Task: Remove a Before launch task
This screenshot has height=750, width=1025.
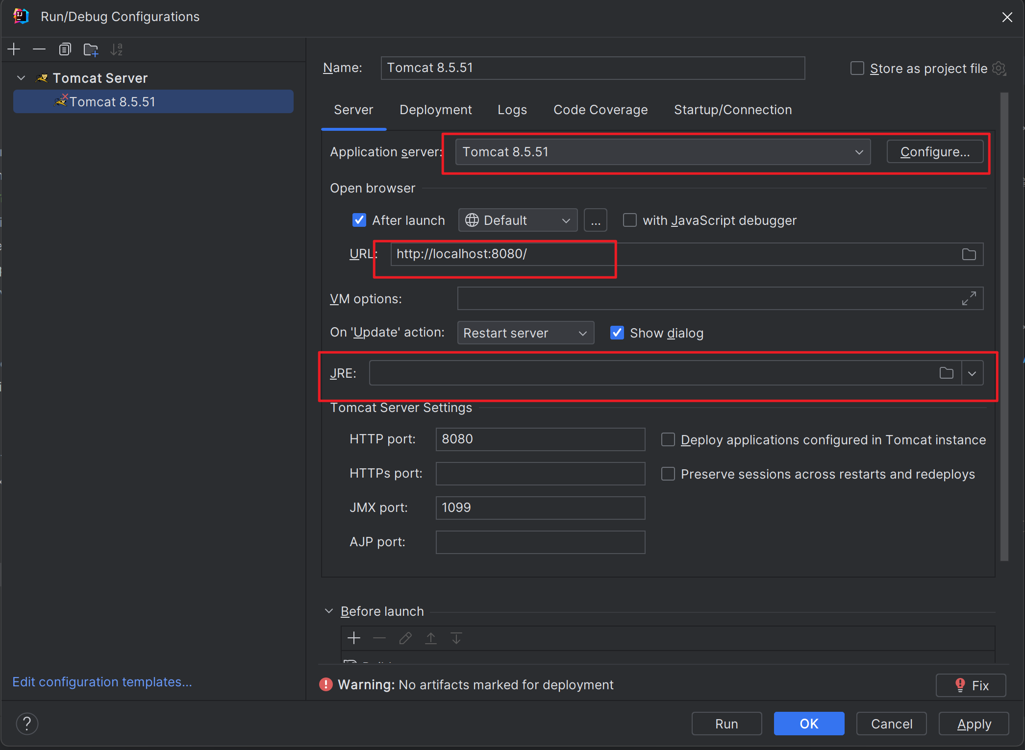Action: [x=379, y=638]
